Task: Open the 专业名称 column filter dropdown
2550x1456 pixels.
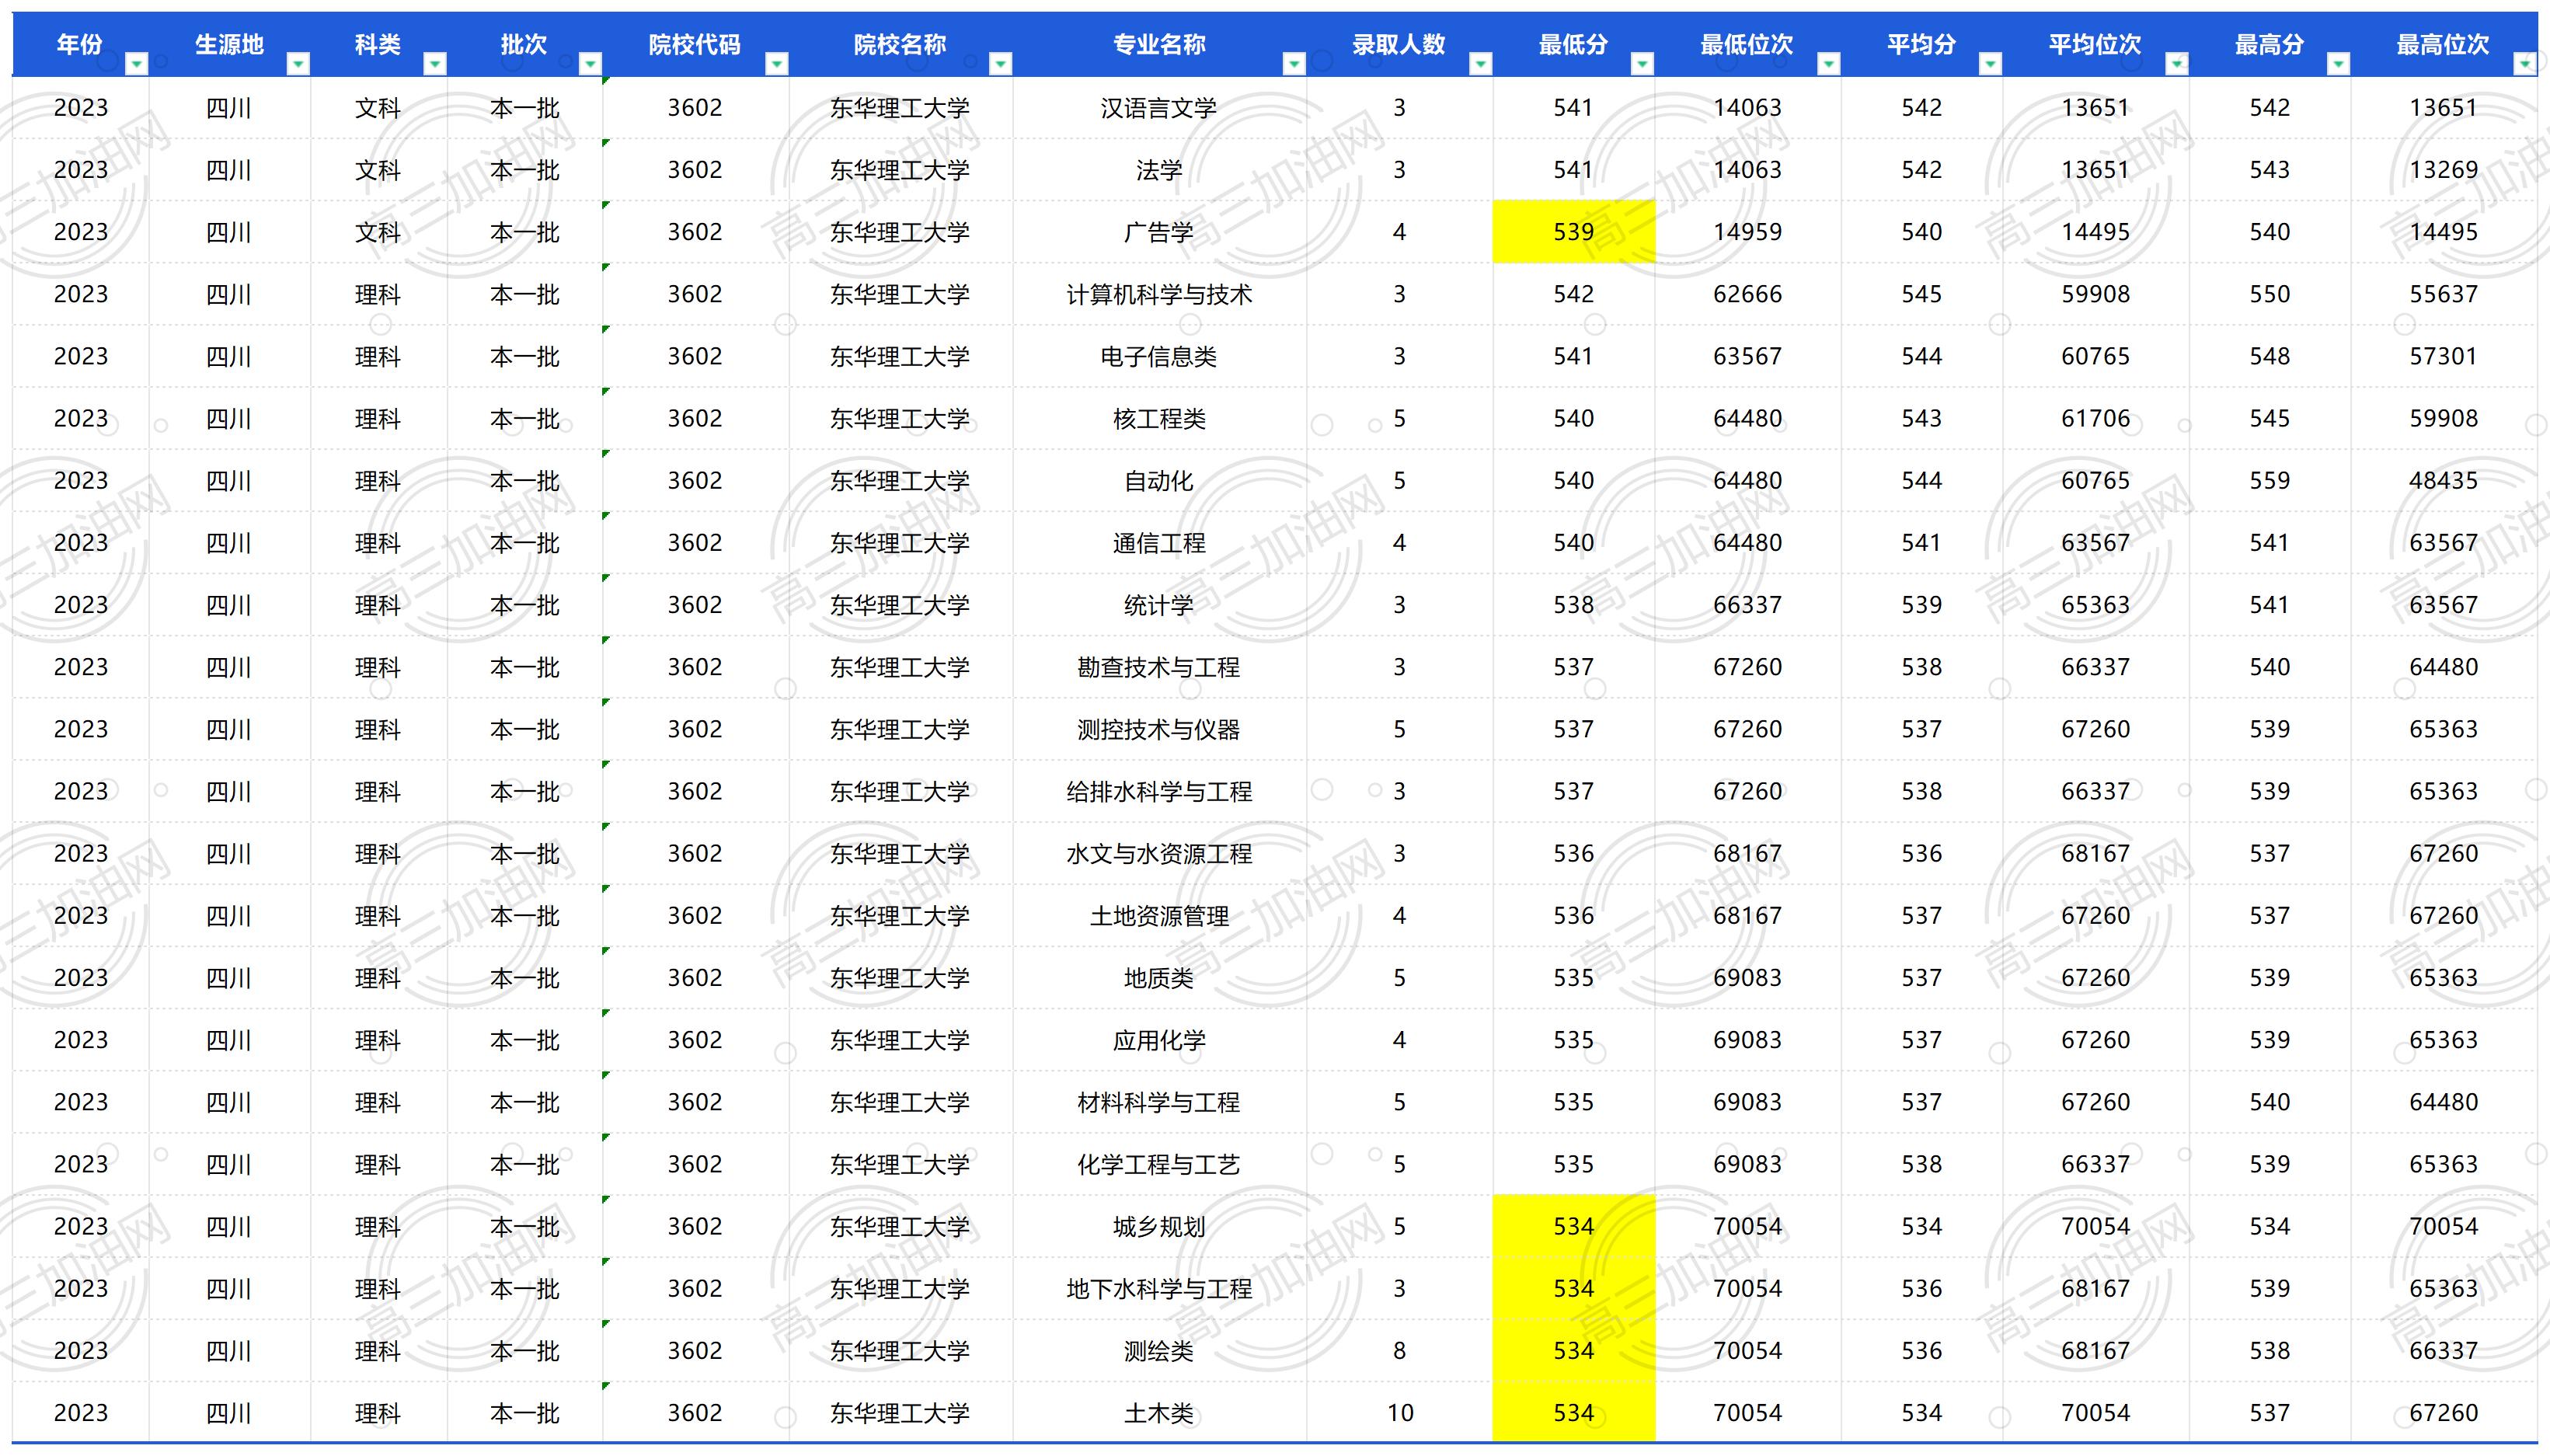Action: click(x=1295, y=64)
